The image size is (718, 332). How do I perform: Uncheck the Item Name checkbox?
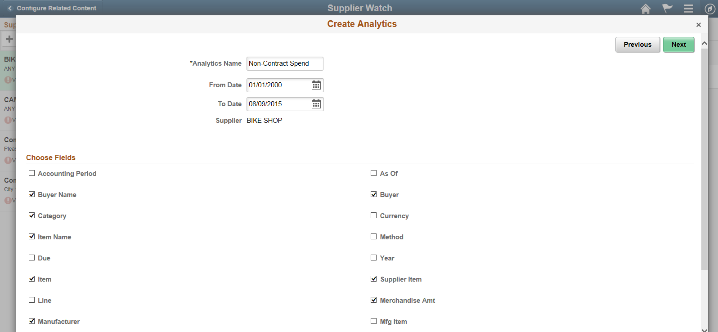tap(31, 237)
